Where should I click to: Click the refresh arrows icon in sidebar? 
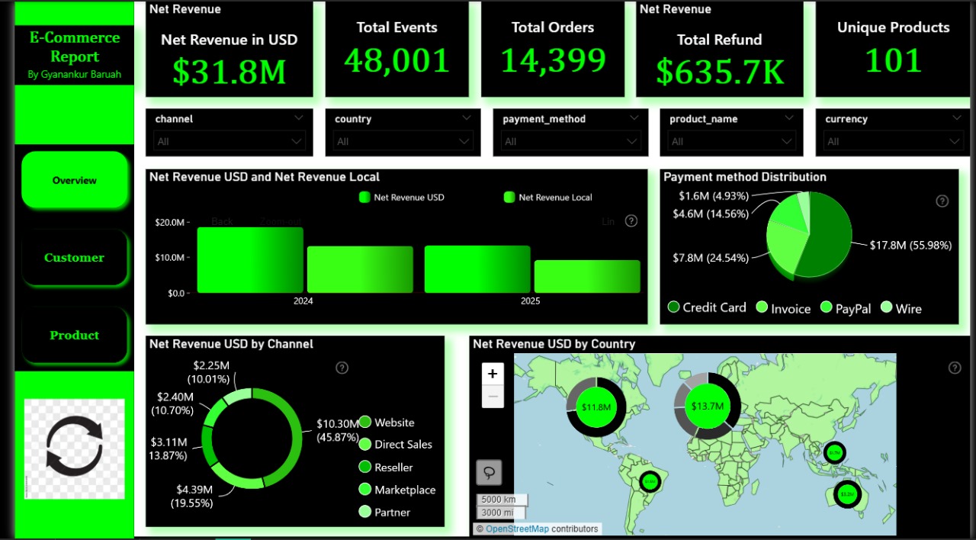pyautogui.click(x=74, y=448)
